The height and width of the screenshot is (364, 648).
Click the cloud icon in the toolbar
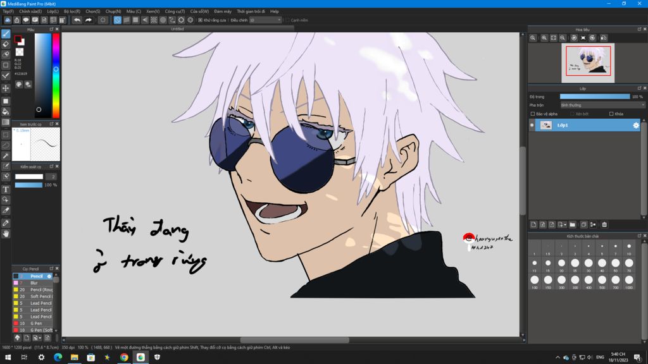coord(8,20)
